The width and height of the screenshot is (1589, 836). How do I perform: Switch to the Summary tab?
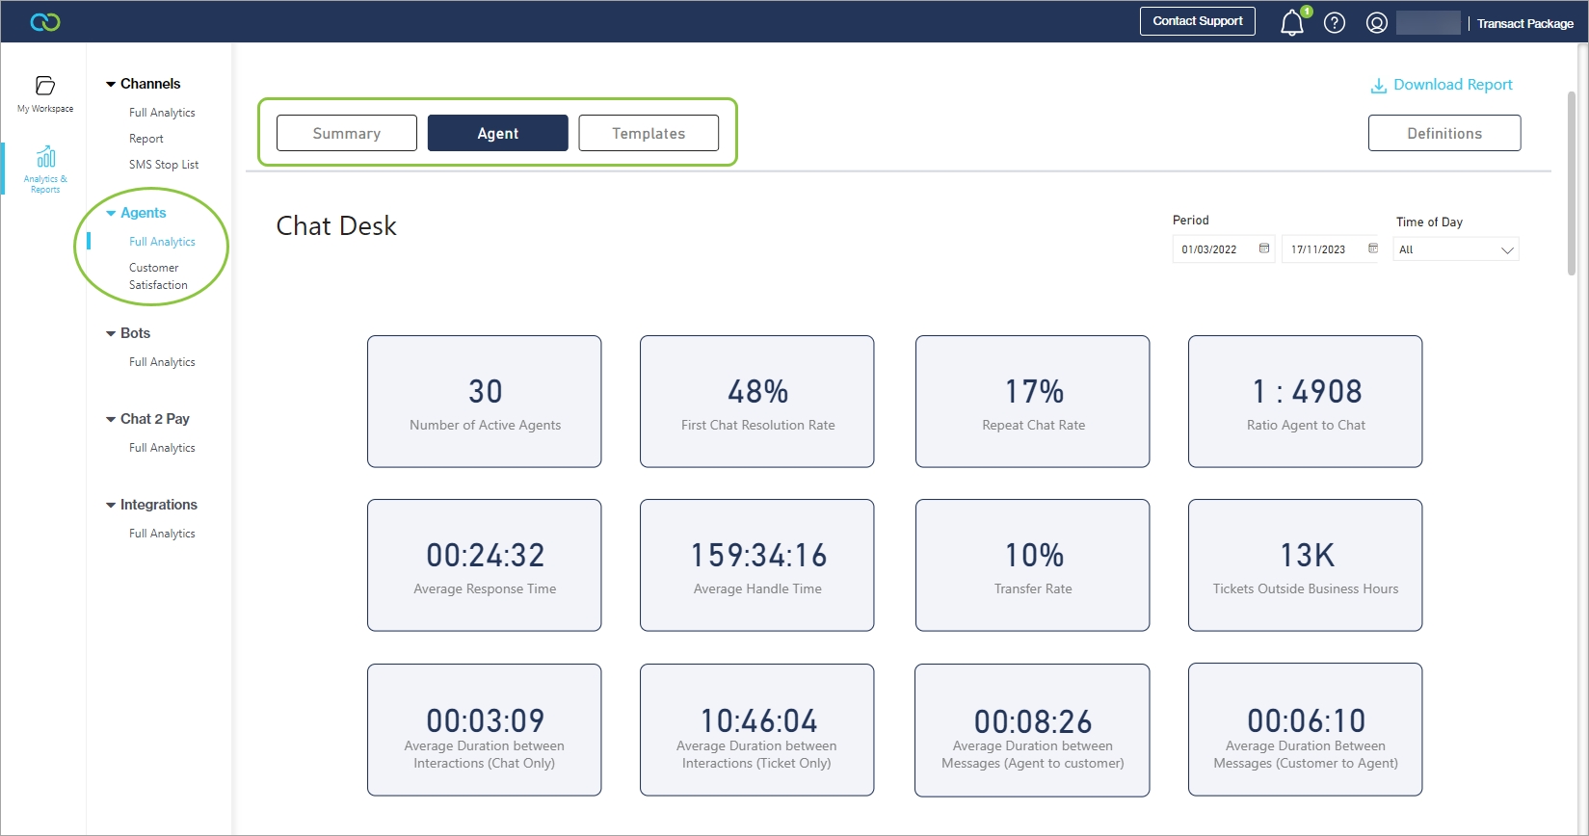(x=347, y=133)
